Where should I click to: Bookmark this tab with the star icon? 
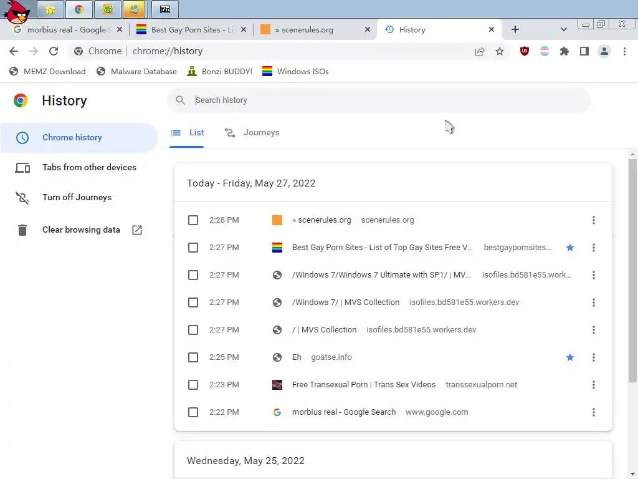point(500,51)
